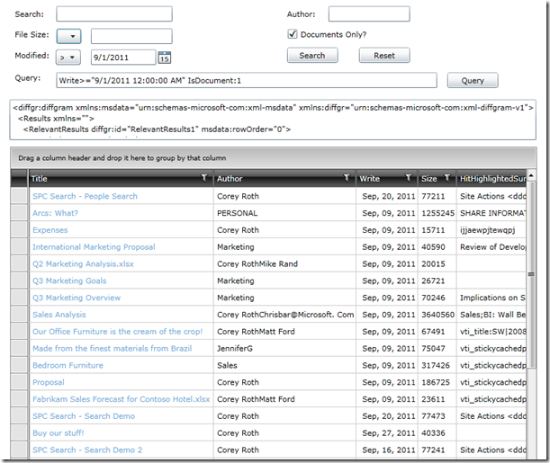Expand the Modified operator dropdown
550x463 pixels.
(x=68, y=58)
